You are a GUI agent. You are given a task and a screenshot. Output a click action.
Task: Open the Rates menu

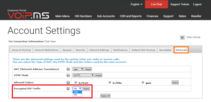point(182,16)
